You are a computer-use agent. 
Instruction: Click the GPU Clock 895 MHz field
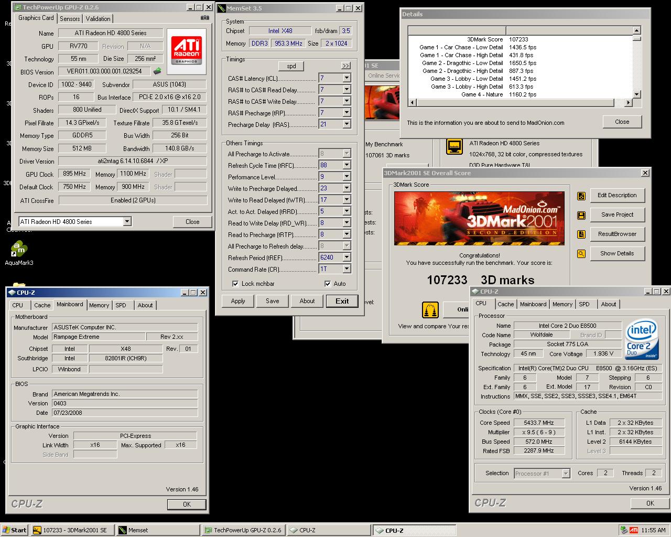click(x=75, y=174)
